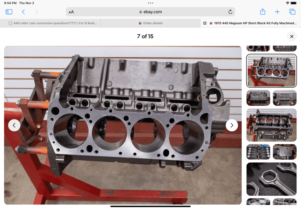The image size is (301, 209).
Task: Add a new Safari tab
Action: point(277,12)
